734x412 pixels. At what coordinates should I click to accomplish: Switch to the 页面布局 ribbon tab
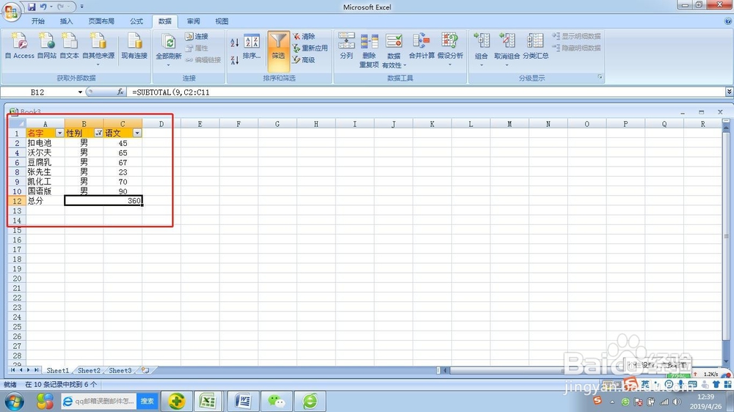101,21
